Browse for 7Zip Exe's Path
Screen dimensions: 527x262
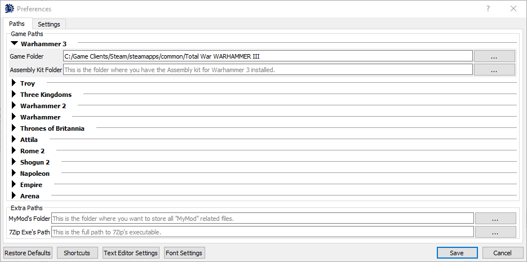click(495, 232)
